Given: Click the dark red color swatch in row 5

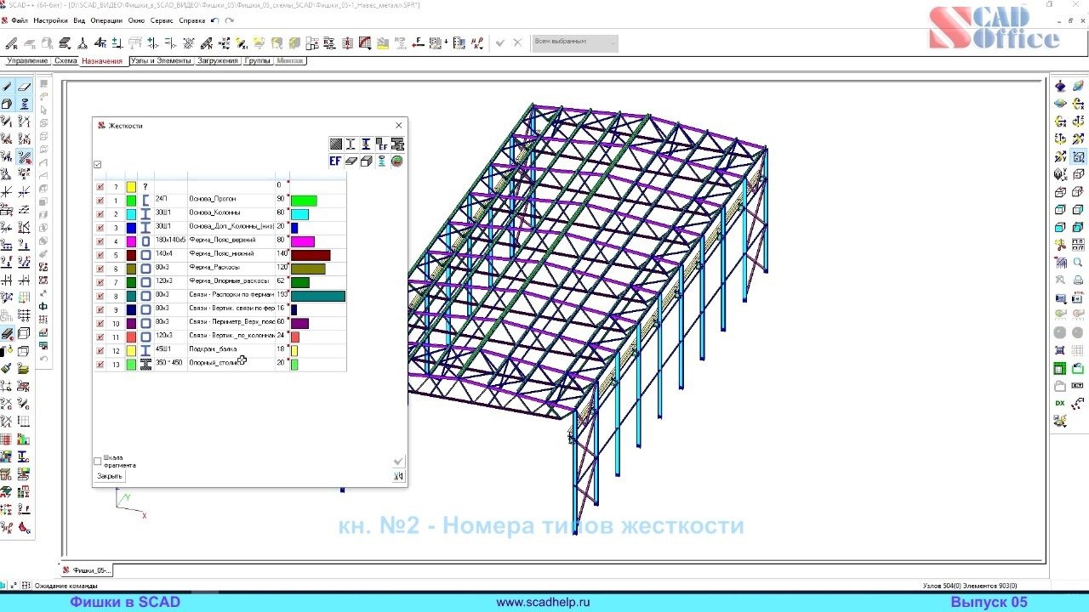Looking at the screenshot, I should [x=131, y=255].
